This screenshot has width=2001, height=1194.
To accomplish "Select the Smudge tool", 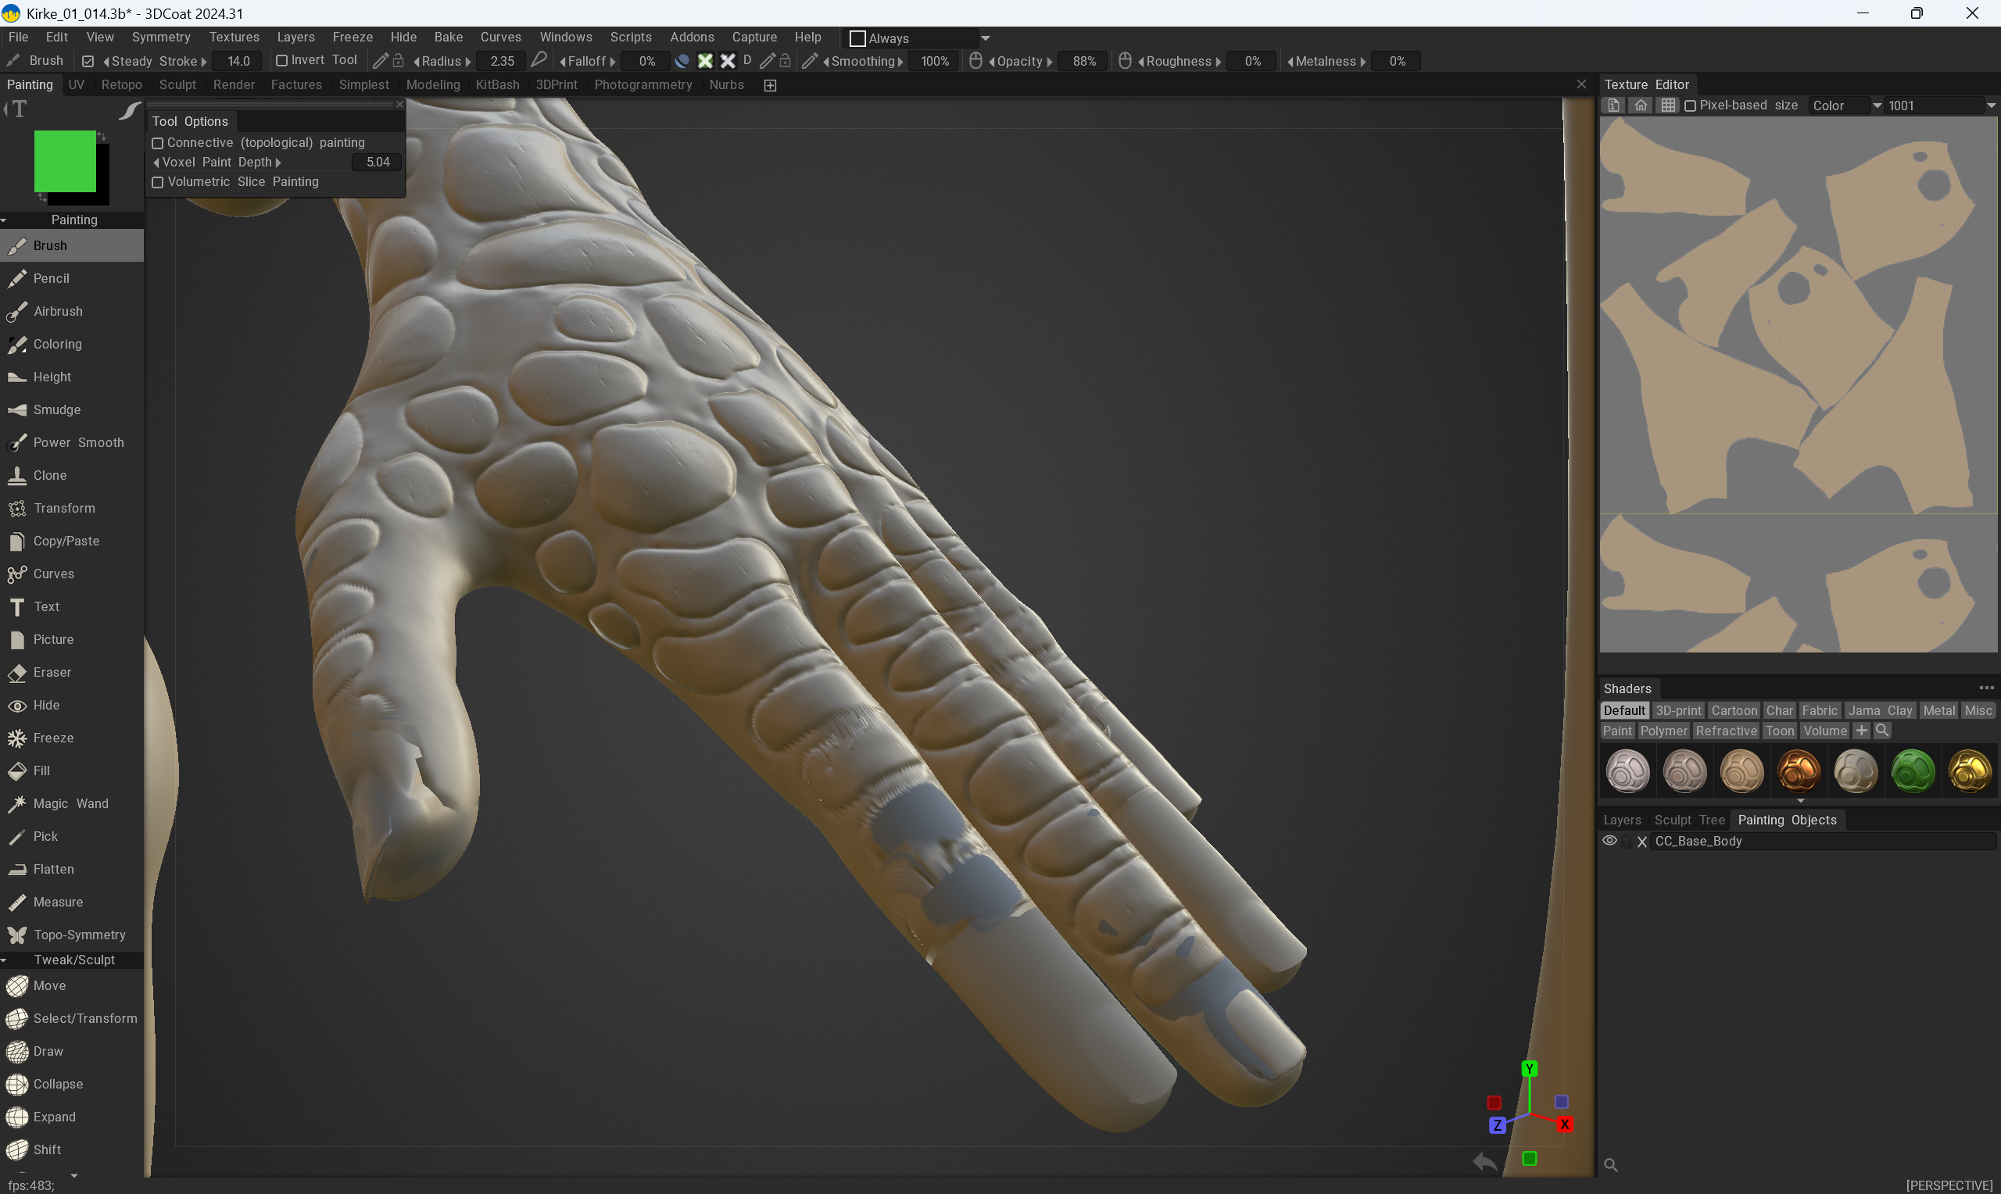I will pos(56,409).
